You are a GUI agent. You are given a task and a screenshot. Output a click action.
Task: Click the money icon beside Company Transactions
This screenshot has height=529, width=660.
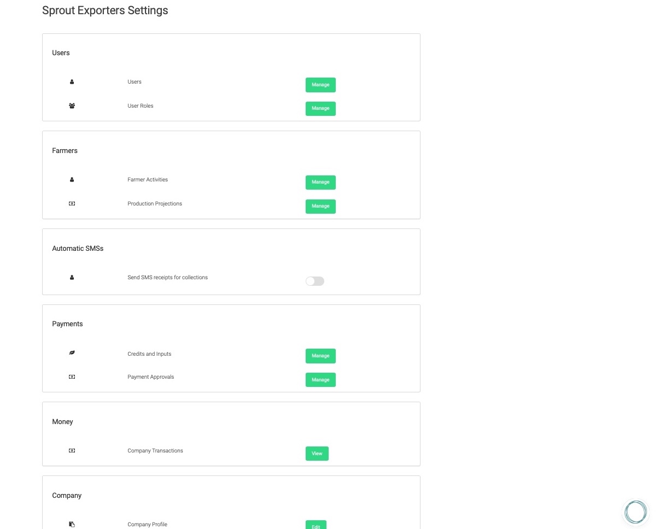(72, 451)
